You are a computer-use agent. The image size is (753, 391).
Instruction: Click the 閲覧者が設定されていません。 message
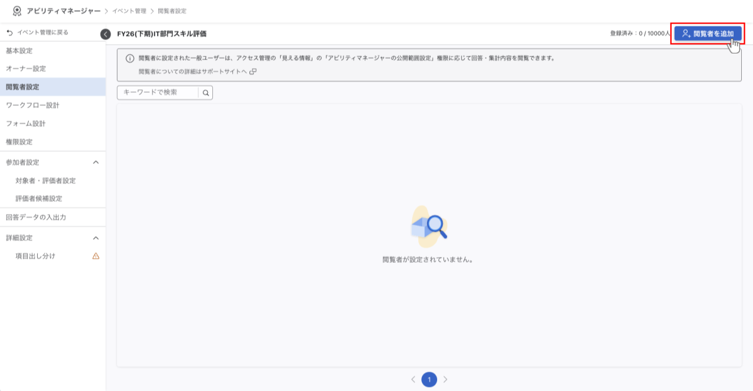(428, 259)
